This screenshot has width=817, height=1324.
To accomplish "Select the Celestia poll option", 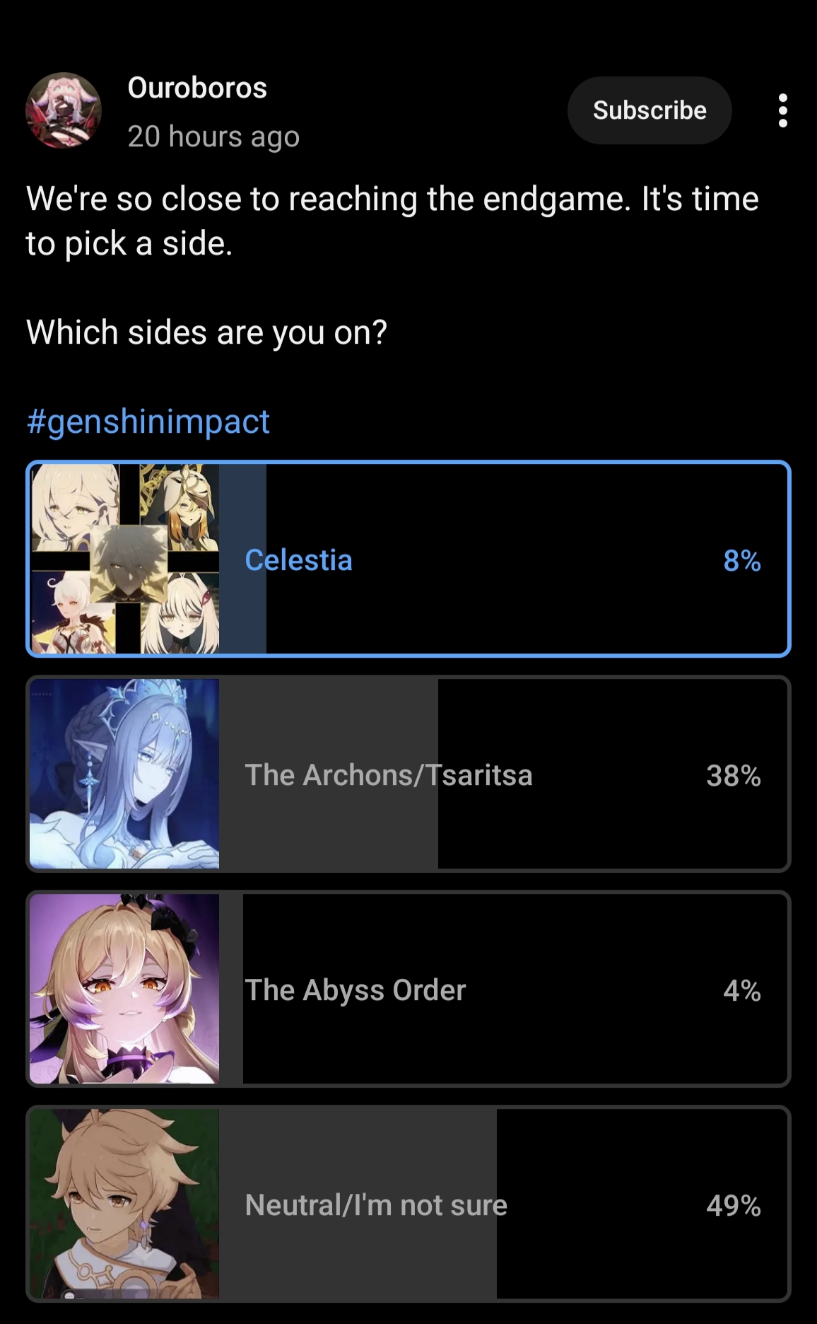I will pos(408,559).
